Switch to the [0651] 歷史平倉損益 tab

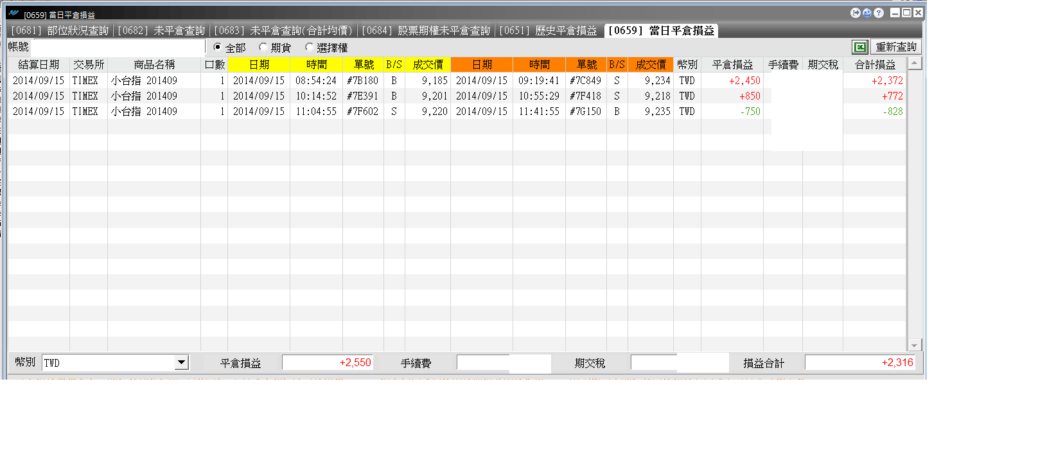pyautogui.click(x=548, y=31)
